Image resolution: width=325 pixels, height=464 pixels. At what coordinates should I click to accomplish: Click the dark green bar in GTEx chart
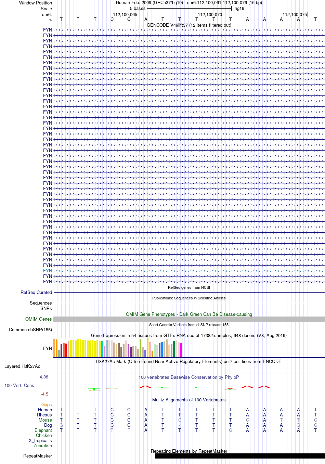[174, 349]
